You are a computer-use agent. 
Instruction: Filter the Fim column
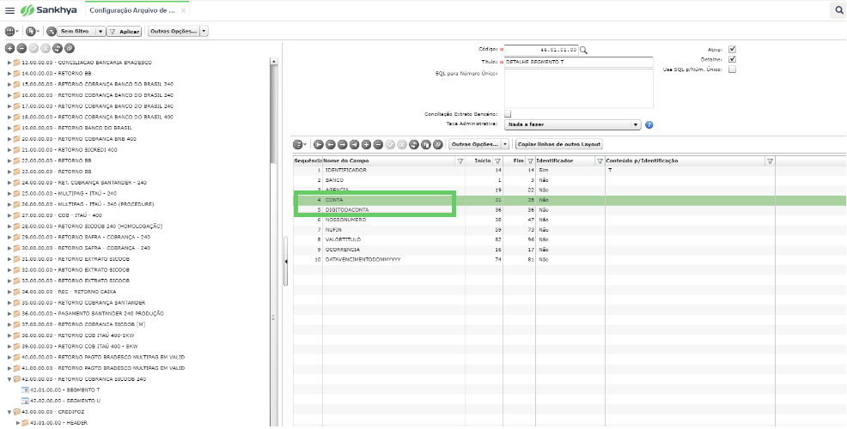point(531,160)
